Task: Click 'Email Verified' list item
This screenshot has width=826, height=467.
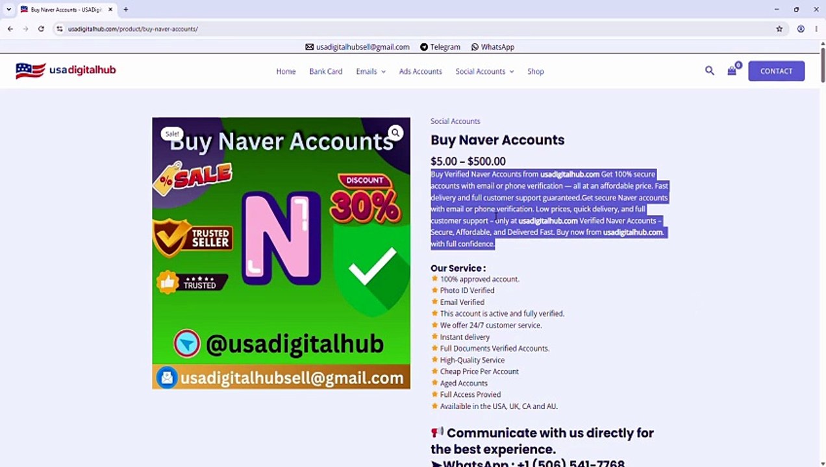Action: pos(462,302)
